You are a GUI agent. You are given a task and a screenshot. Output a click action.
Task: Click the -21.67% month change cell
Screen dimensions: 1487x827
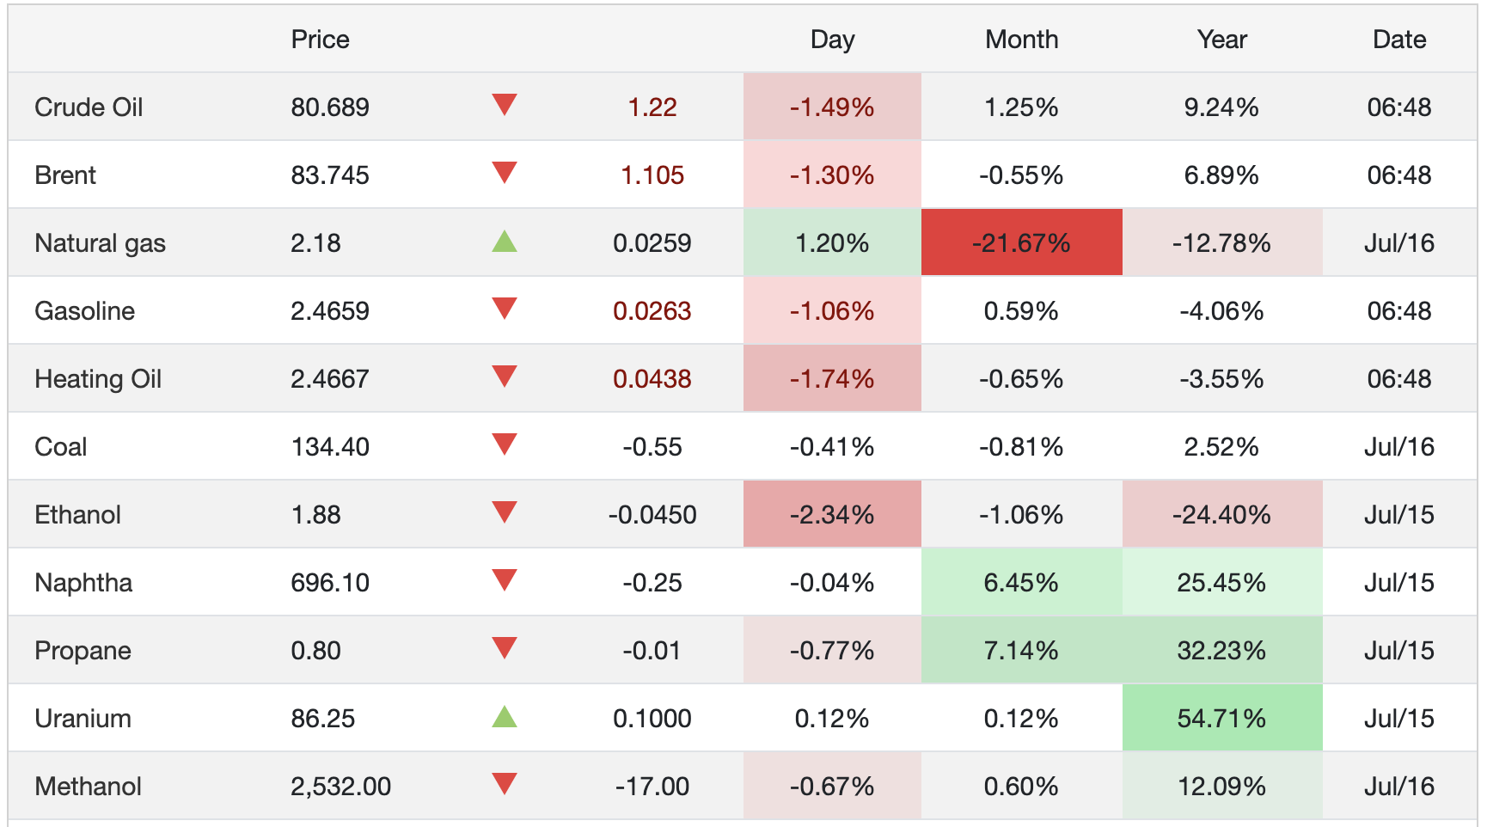(1021, 243)
